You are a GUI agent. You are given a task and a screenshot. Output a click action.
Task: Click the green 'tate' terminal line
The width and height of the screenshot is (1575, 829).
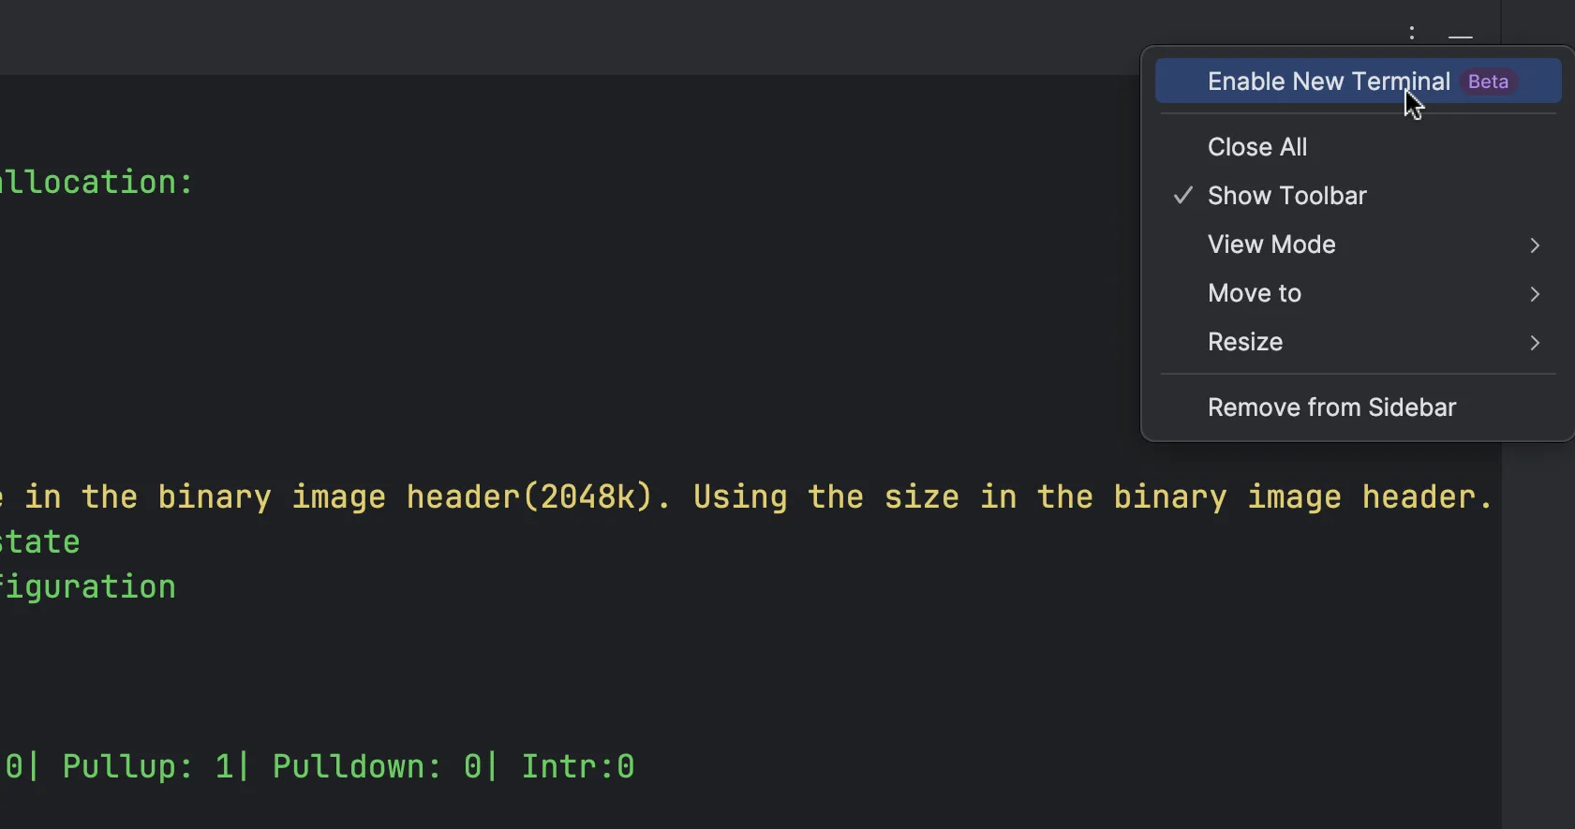41,541
